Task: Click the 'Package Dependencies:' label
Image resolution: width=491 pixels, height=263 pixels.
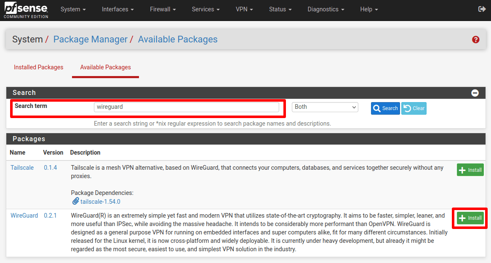Action: (102, 193)
